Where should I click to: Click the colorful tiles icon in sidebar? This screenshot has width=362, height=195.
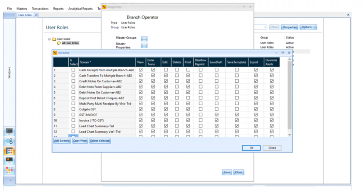[x=10, y=170]
